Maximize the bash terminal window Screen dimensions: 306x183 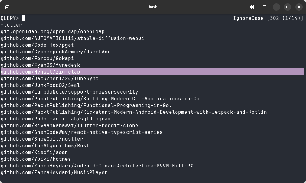point(288,7)
